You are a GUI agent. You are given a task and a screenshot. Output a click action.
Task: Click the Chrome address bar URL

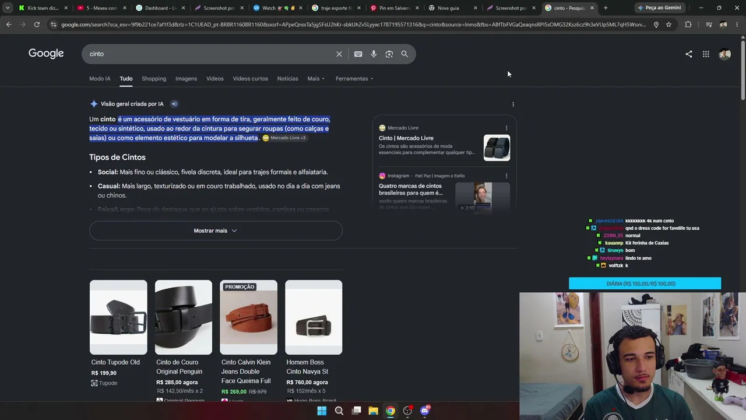click(x=353, y=24)
